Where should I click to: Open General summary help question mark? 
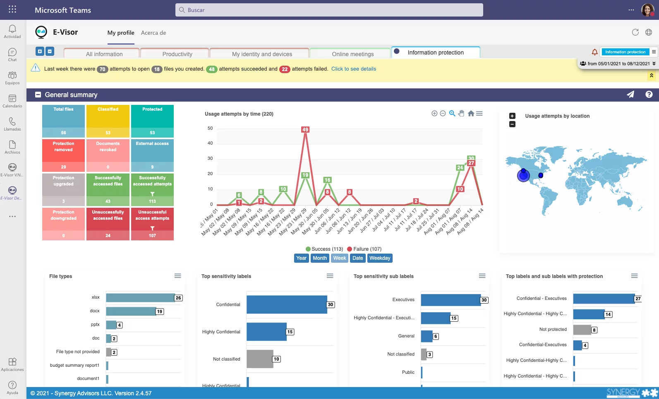pos(649,95)
